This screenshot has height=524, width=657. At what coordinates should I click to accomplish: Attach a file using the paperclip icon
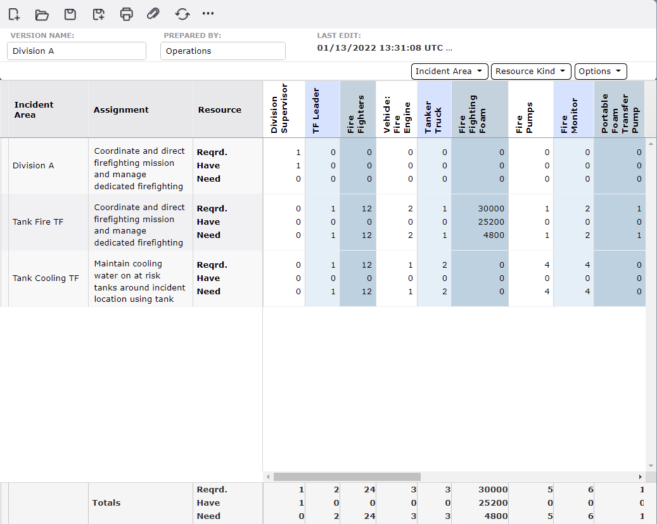[154, 14]
